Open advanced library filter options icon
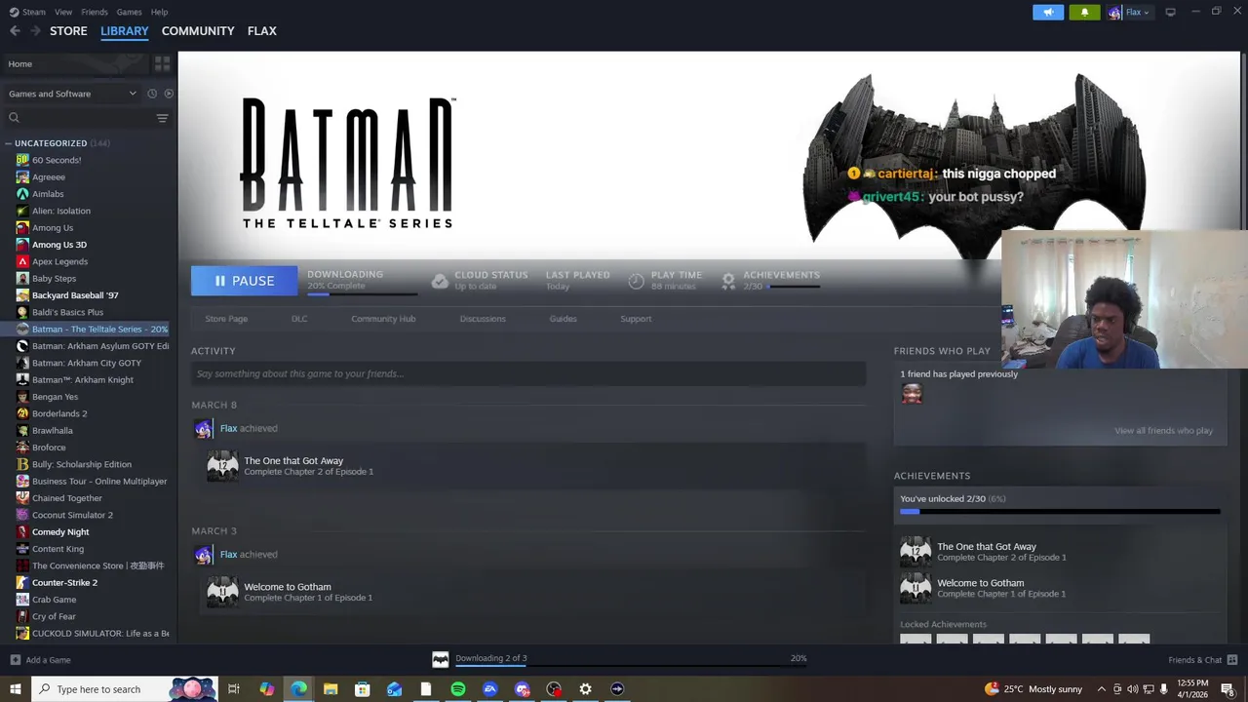1248x702 pixels. [x=163, y=118]
